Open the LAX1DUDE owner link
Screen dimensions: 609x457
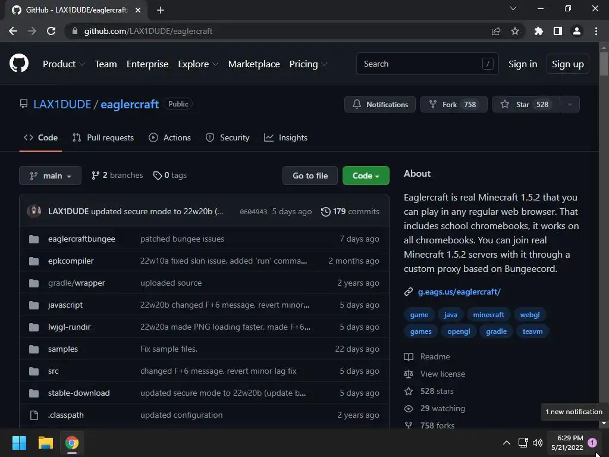click(62, 104)
